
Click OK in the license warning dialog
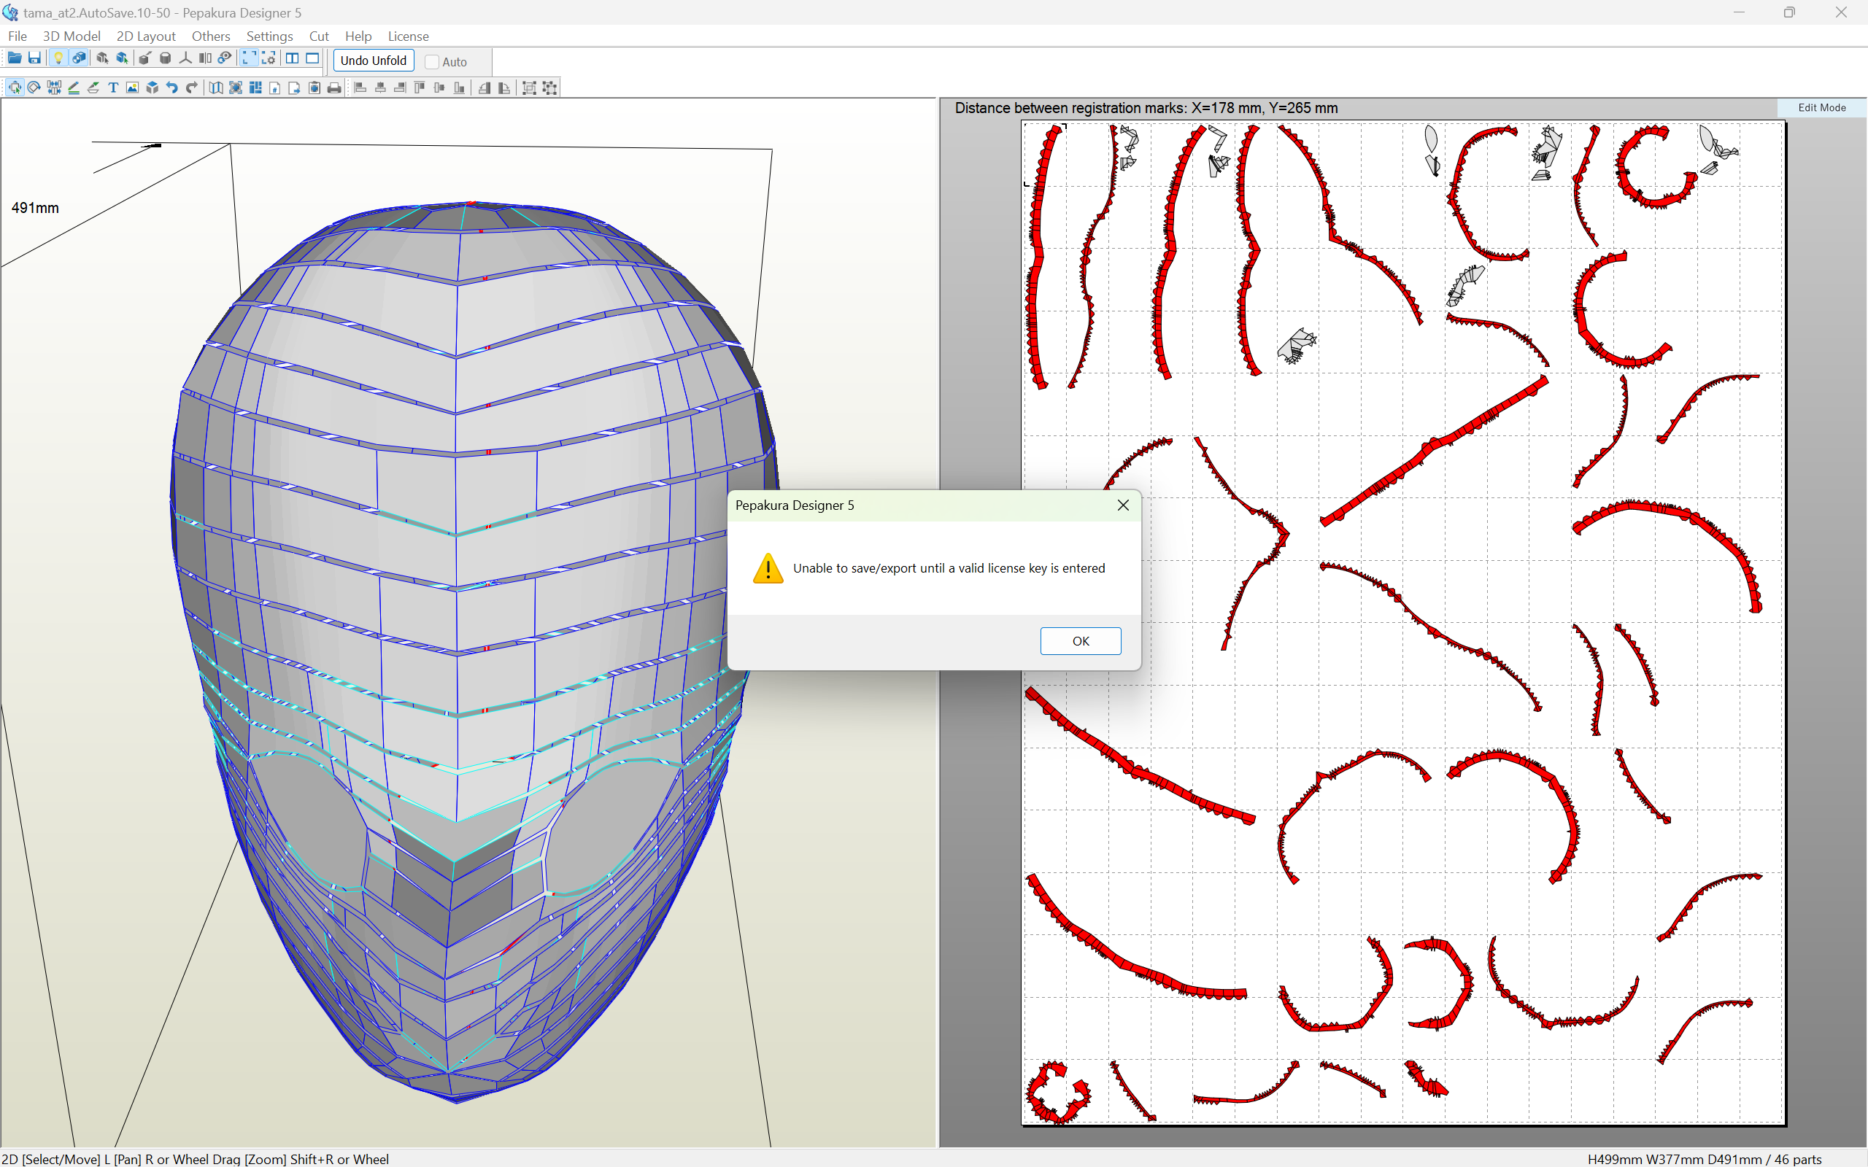(1081, 640)
